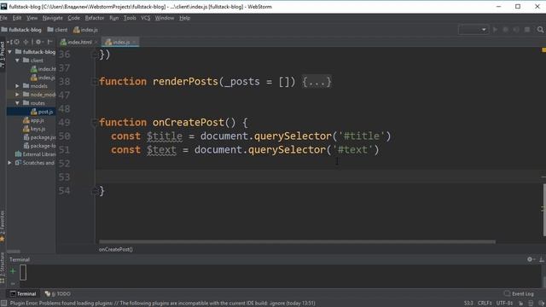The width and height of the screenshot is (546, 307).
Task: Collapse the fullstack-blog root folder
Action: point(9,52)
